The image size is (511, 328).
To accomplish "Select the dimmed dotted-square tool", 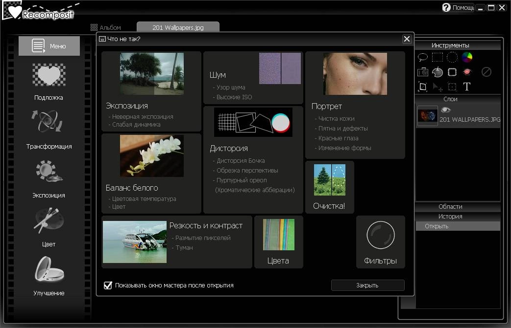I will [x=452, y=87].
